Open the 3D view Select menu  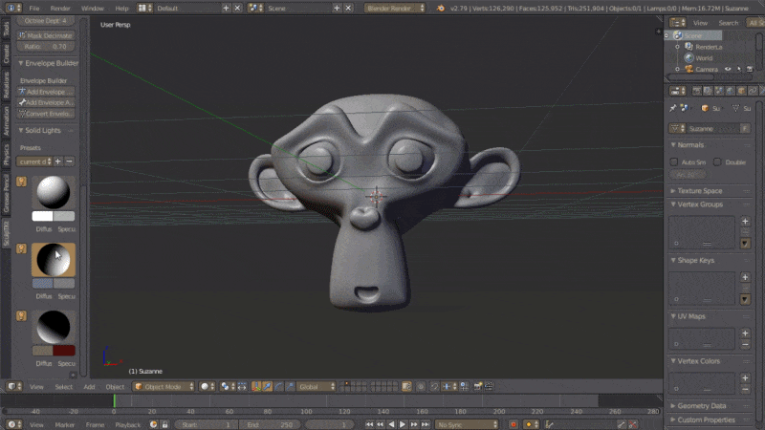[63, 387]
